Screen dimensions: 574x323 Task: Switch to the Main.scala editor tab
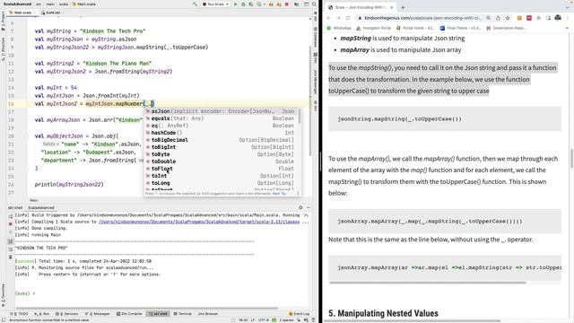point(22,13)
